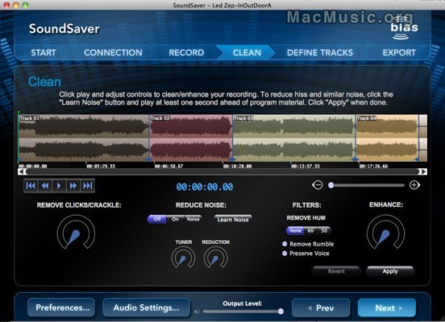Select None for Remove Hum
This screenshot has width=445, height=322.
point(295,230)
